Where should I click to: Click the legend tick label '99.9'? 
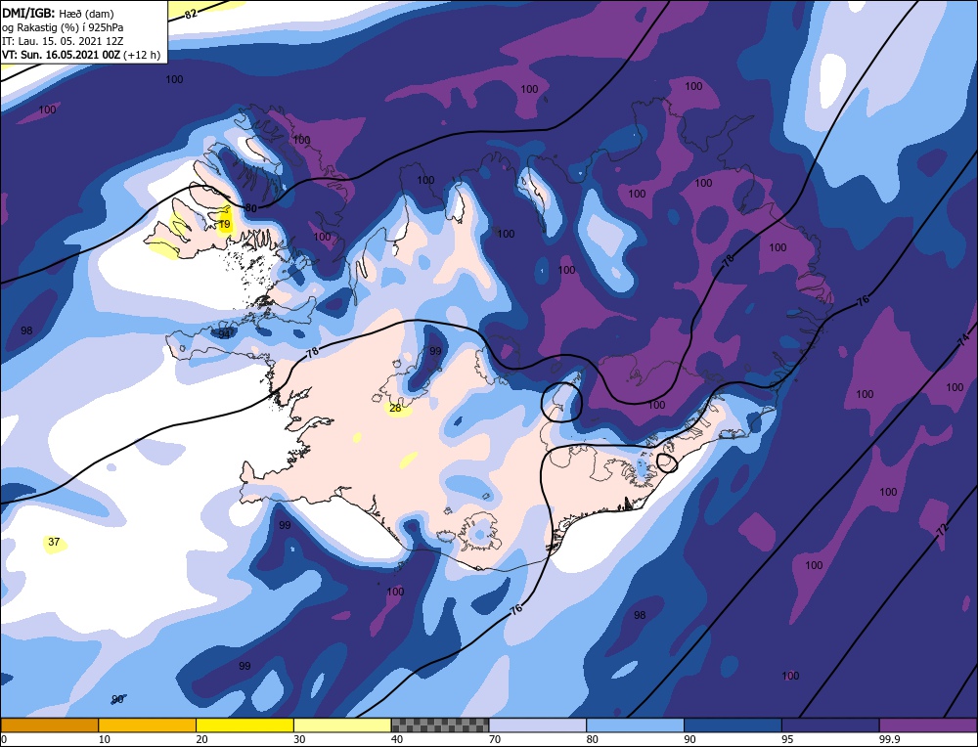889,740
